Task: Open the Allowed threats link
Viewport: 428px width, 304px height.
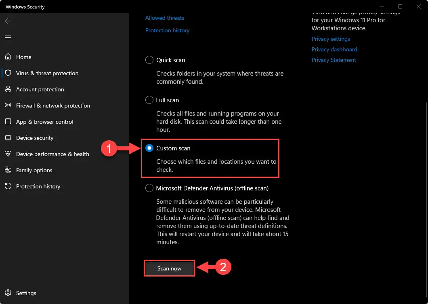Action: [x=165, y=18]
